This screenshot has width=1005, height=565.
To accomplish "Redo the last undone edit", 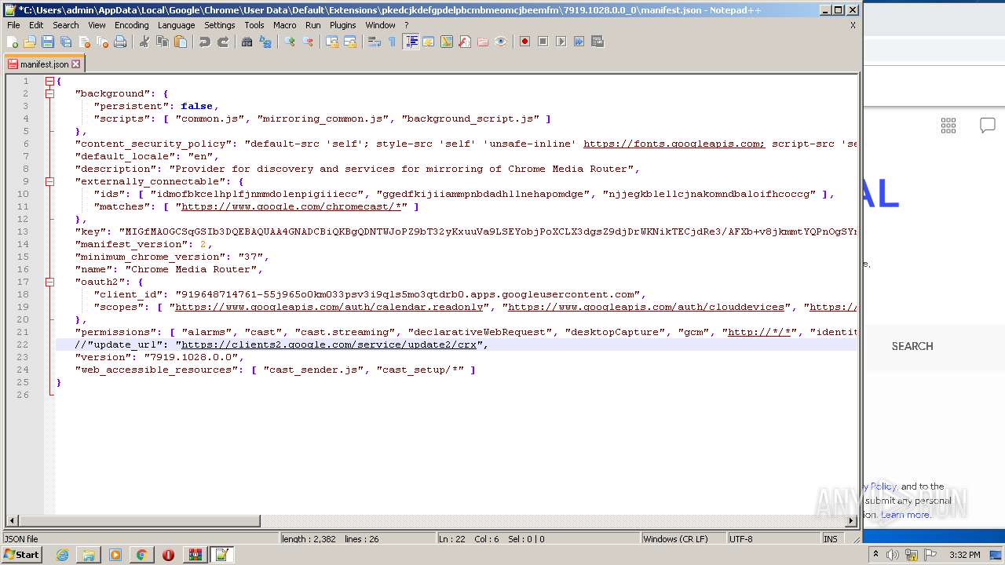I will point(223,42).
